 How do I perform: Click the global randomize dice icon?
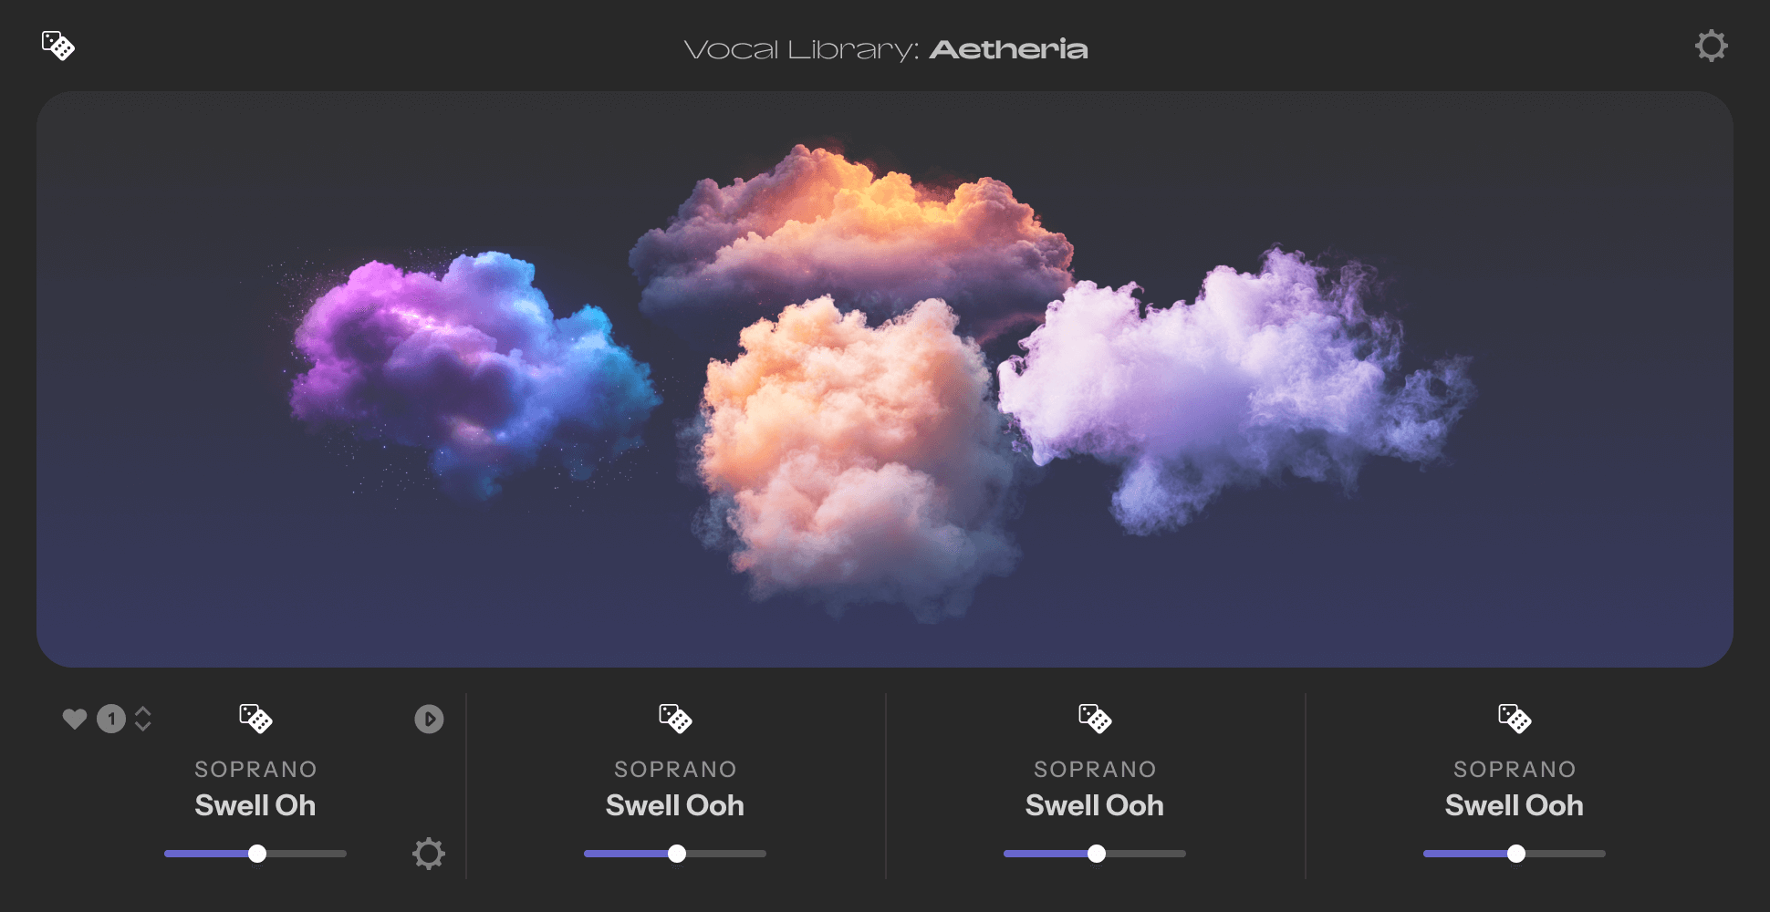58,46
